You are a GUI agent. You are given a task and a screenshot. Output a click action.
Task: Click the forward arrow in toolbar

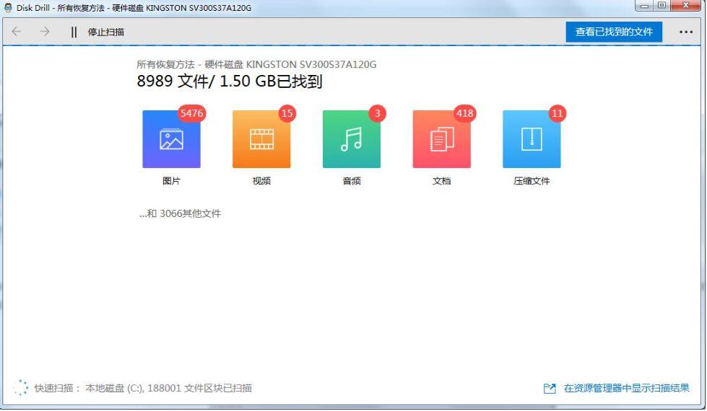tap(45, 32)
